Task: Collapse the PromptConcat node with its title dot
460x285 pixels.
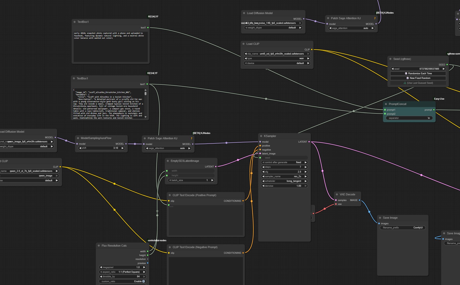Action: pyautogui.click(x=386, y=104)
